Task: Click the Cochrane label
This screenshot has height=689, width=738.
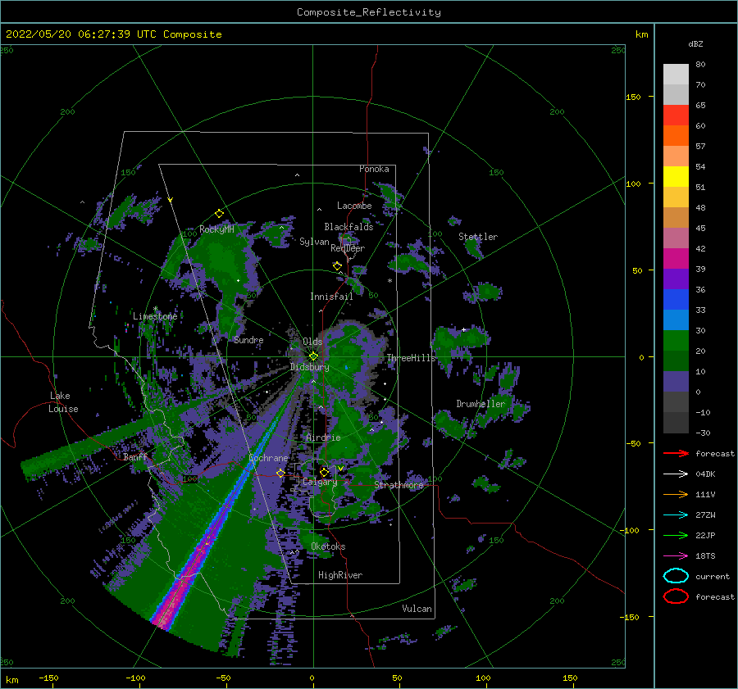Action: 268,458
